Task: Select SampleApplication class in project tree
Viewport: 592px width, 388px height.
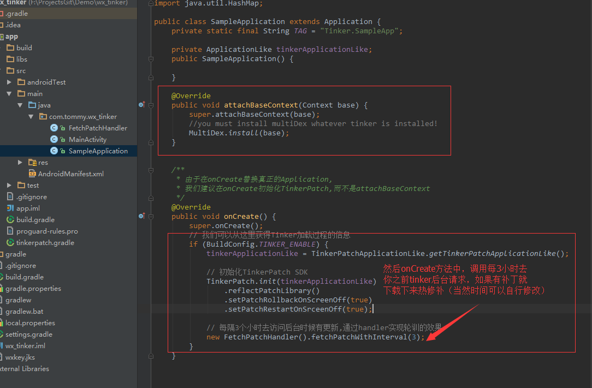Action: coord(98,151)
